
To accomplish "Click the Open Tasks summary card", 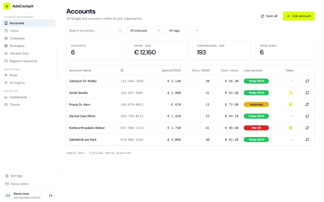I will pyautogui.click(x=285, y=50).
